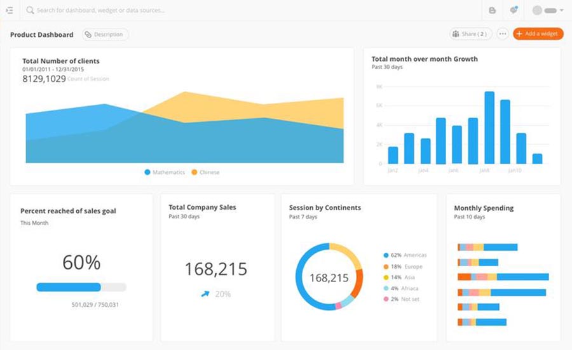Image resolution: width=572 pixels, height=350 pixels.
Task: Click the search input for dashboards and widgets
Action: point(127,10)
